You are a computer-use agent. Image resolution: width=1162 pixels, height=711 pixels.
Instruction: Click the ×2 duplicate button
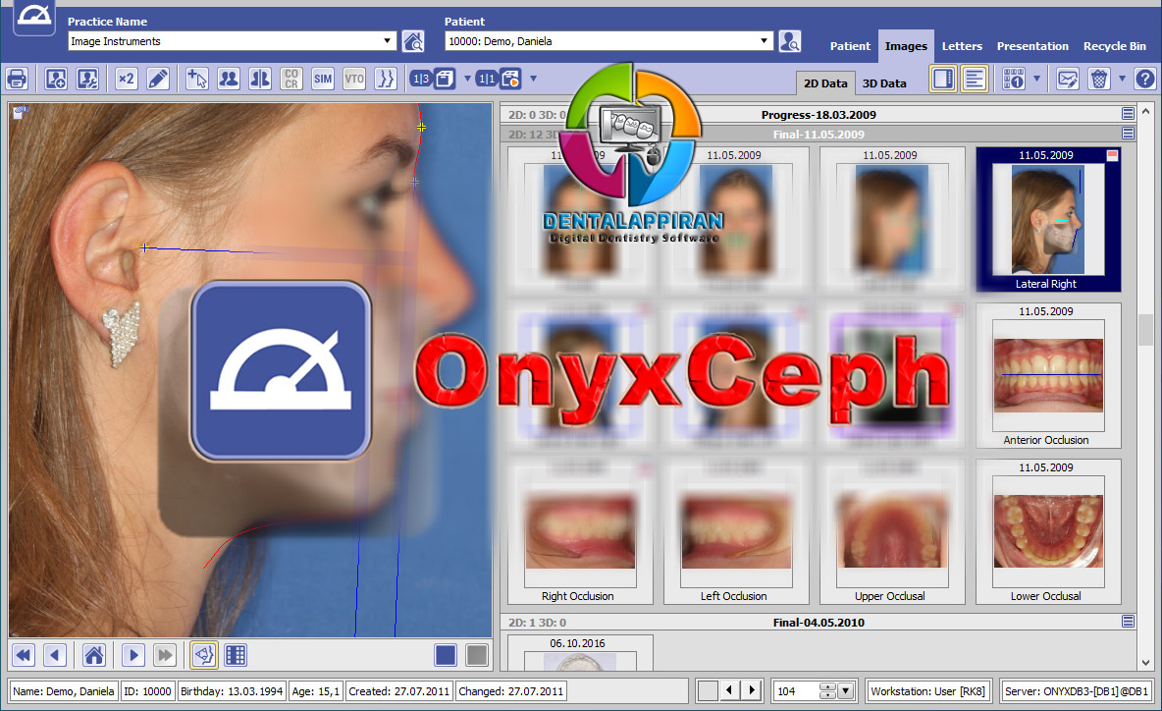click(x=127, y=79)
